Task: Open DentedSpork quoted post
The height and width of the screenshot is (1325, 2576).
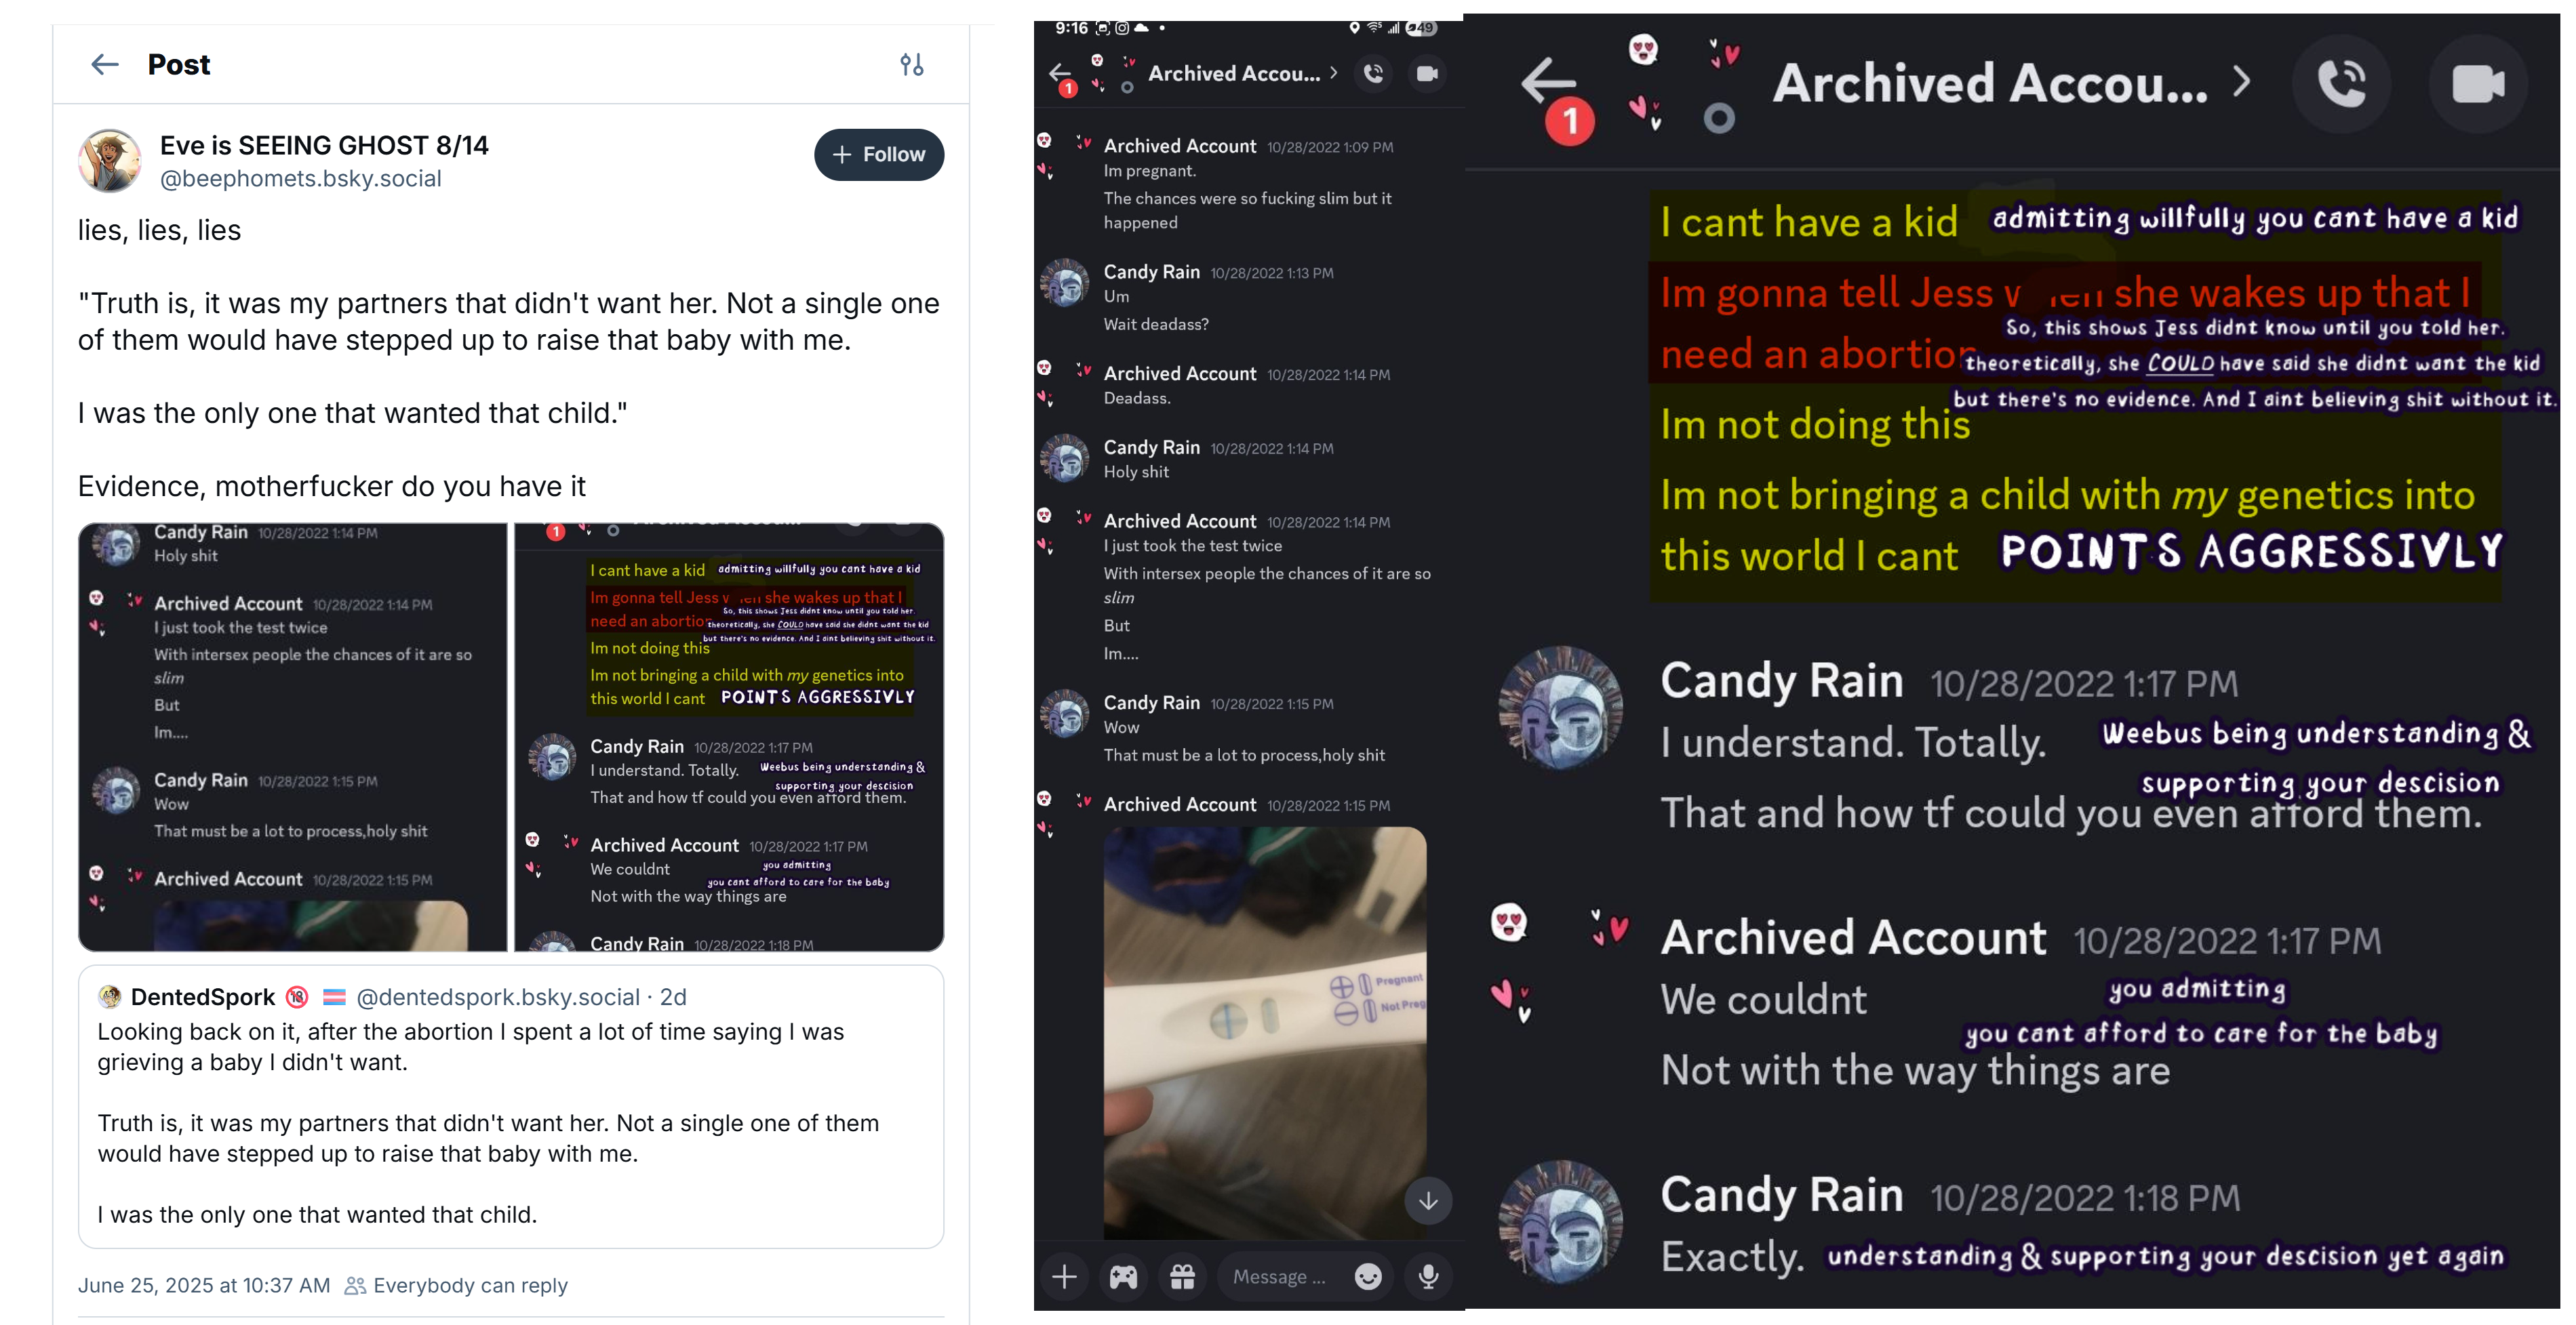Action: tap(511, 1106)
